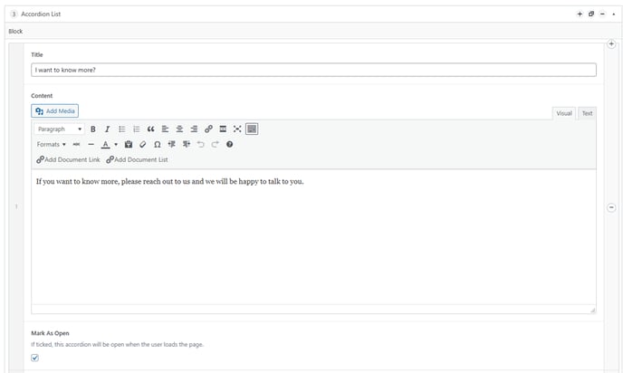Screen dimensions: 623x373
Task: Align text left
Action: coord(166,129)
